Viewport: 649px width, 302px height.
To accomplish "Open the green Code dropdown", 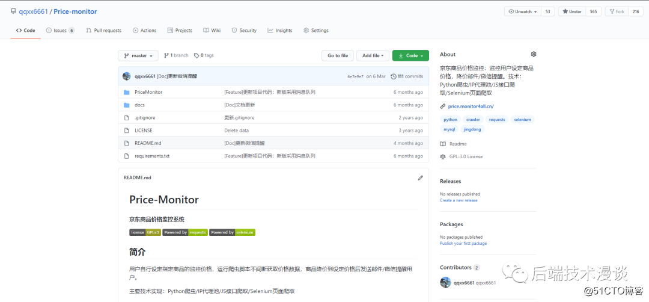I will [410, 55].
